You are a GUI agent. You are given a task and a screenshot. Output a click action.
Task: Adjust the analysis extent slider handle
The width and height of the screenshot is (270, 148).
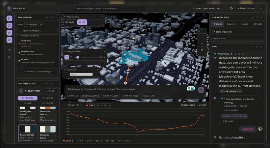coord(78,57)
